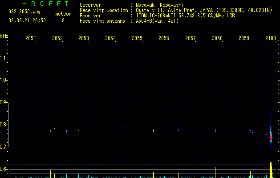The image size is (280, 178).
Task: Click the 2054 time axis label
Action: click(110, 38)
